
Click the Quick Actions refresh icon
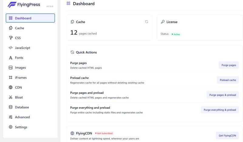pos(72,52)
